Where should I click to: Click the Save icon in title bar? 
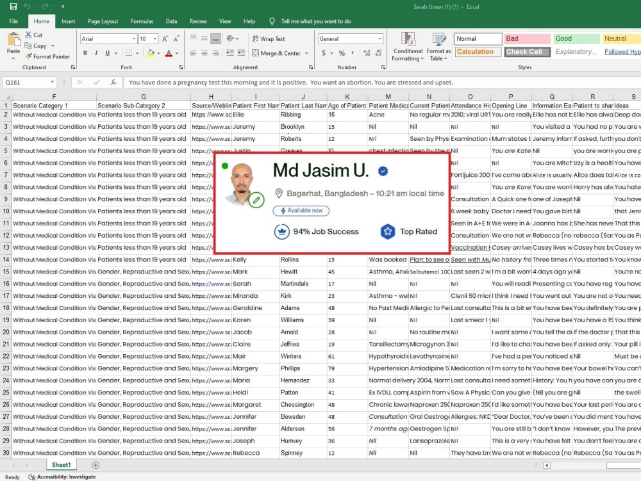(13, 6)
